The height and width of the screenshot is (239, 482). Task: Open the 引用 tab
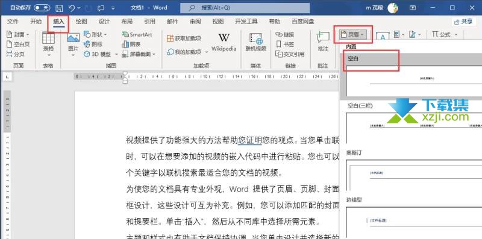pyautogui.click(x=149, y=22)
